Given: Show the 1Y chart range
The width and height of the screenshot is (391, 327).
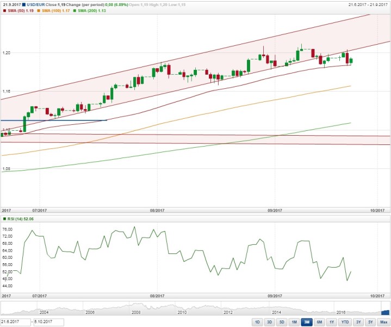Looking at the screenshot, I should 331,322.
